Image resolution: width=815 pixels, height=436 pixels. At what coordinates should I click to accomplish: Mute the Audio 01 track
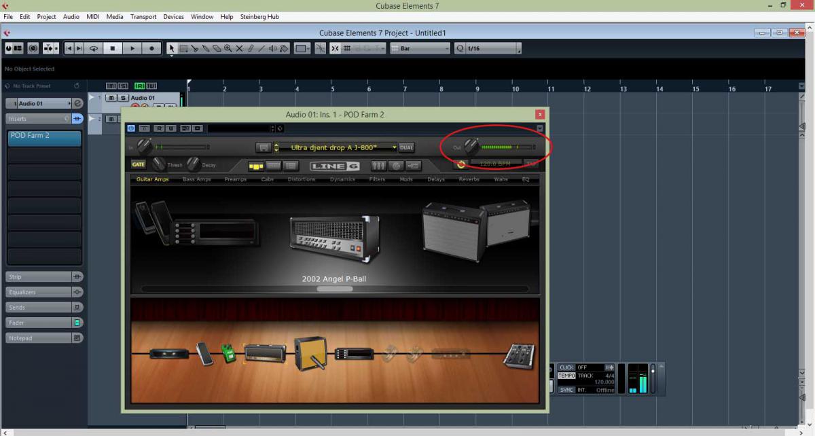[110, 98]
